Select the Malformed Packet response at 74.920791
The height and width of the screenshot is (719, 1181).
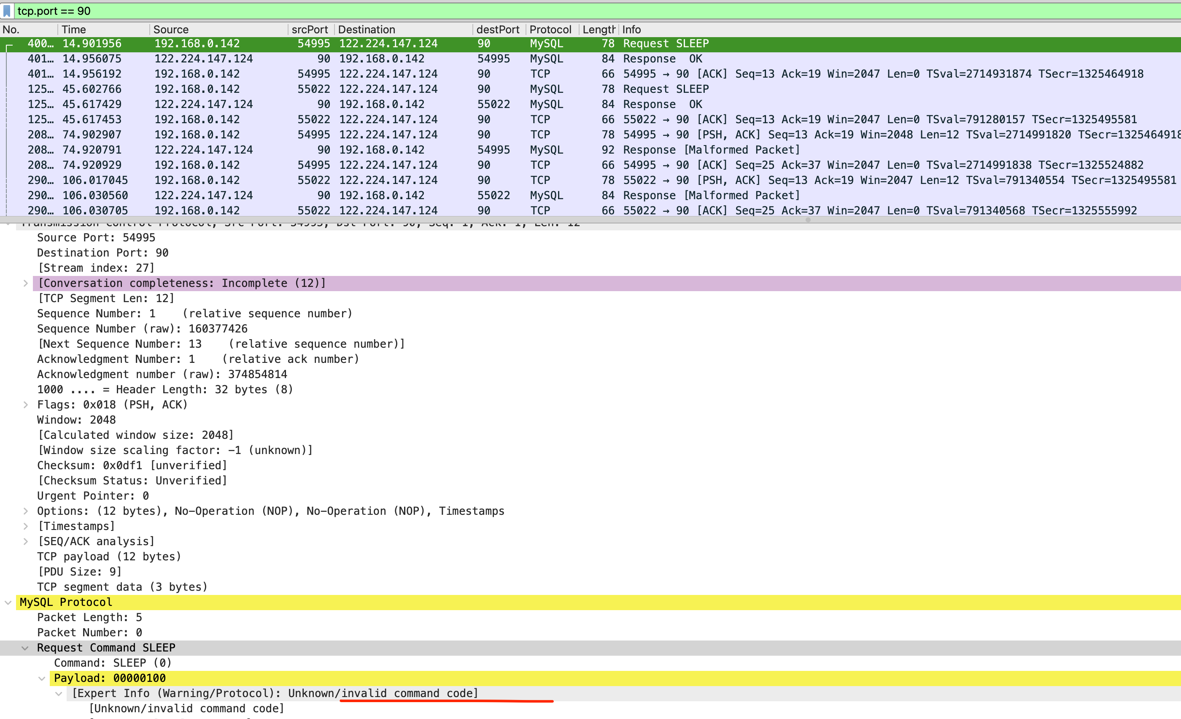pyautogui.click(x=590, y=150)
